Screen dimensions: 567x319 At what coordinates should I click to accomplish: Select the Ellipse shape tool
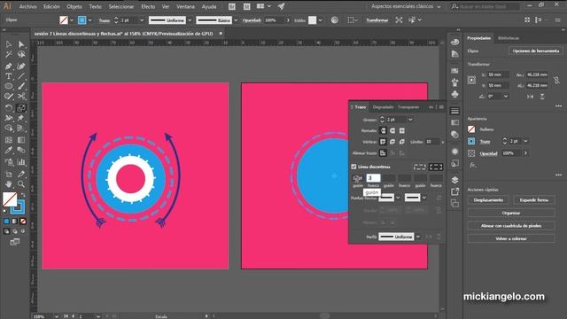coord(9,87)
